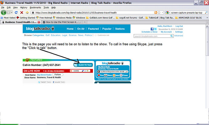The height and width of the screenshot is (125, 209).
Task: Switch to How to Use the Print Screen tab
Action: click(x=62, y=22)
